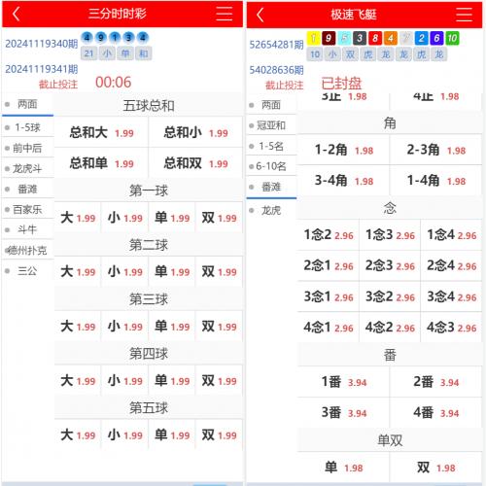Select 3番 3.94 bet option
This screenshot has width=486, height=486.
[x=343, y=412]
